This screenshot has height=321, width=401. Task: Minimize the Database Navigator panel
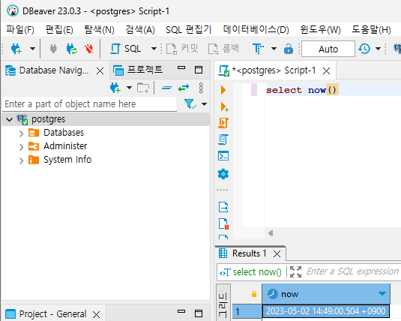[x=181, y=67]
